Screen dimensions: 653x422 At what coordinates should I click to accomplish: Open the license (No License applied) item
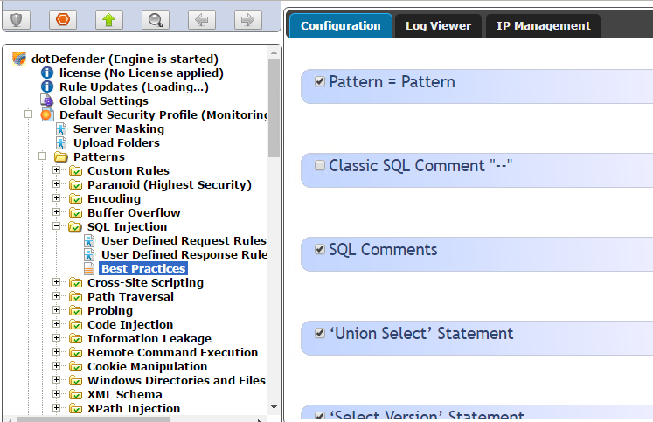pyautogui.click(x=142, y=73)
